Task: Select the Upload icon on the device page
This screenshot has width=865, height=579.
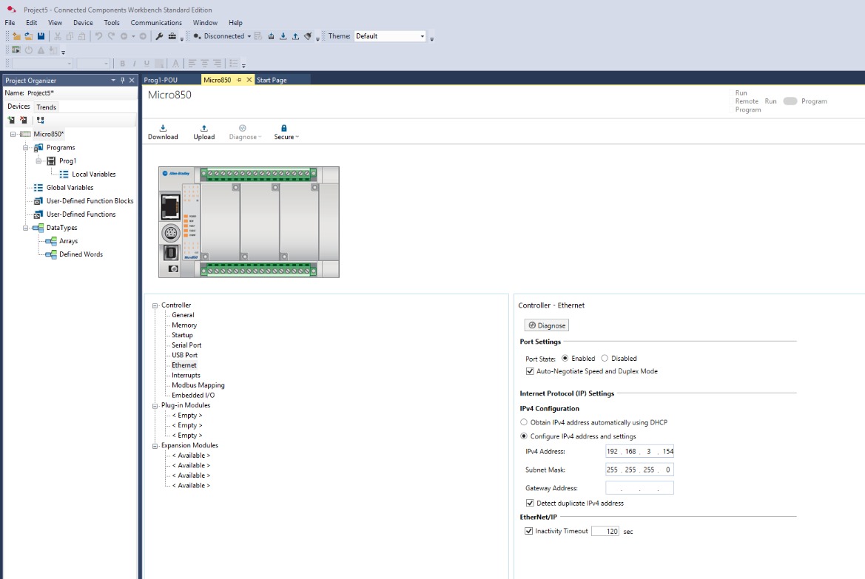Action: [203, 132]
